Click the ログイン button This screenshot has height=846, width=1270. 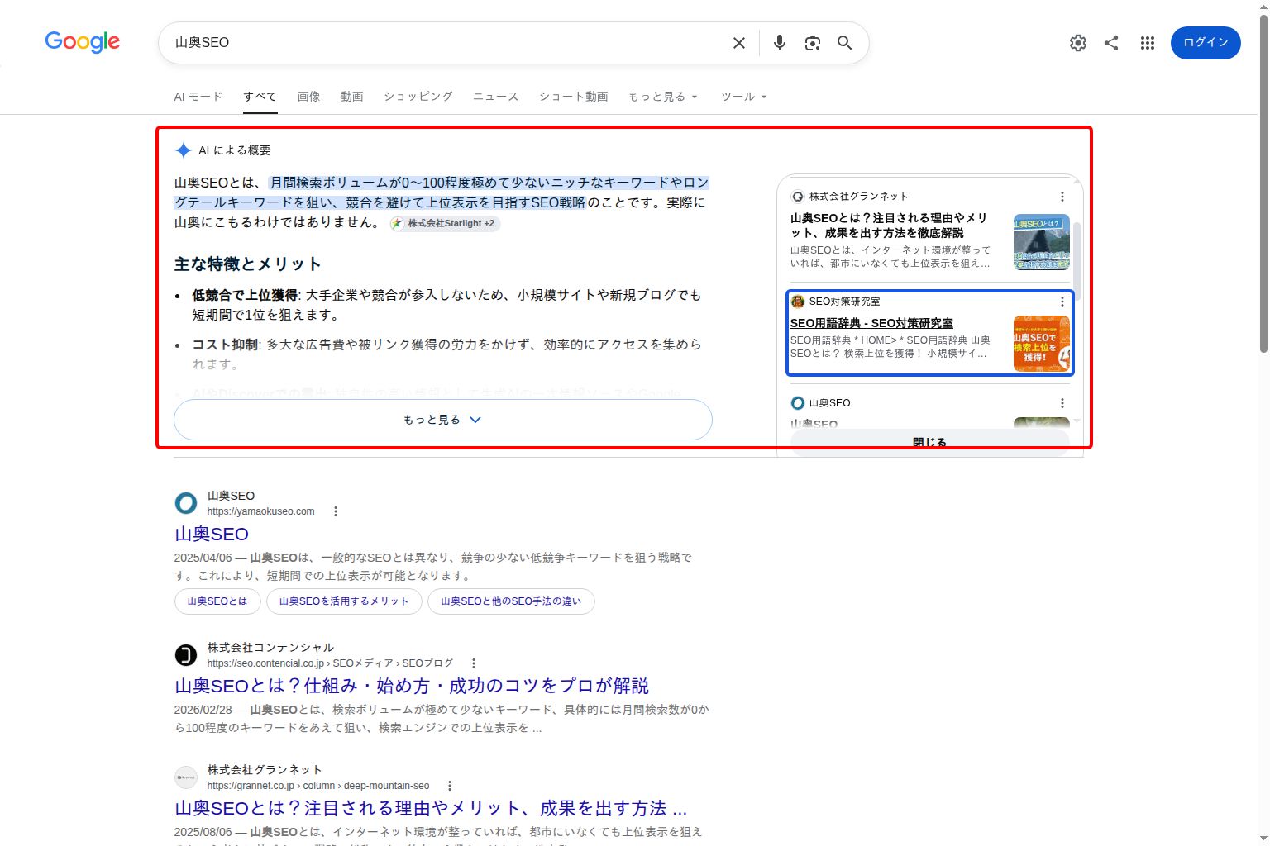1206,43
